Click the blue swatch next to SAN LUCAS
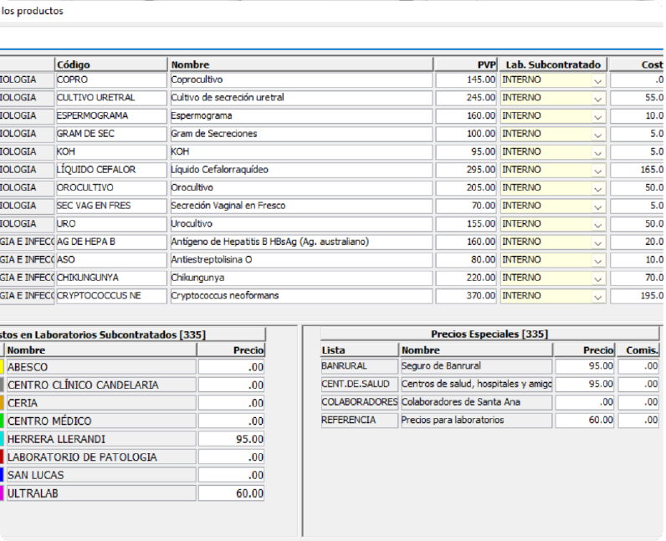The image size is (666, 541). 2,475
